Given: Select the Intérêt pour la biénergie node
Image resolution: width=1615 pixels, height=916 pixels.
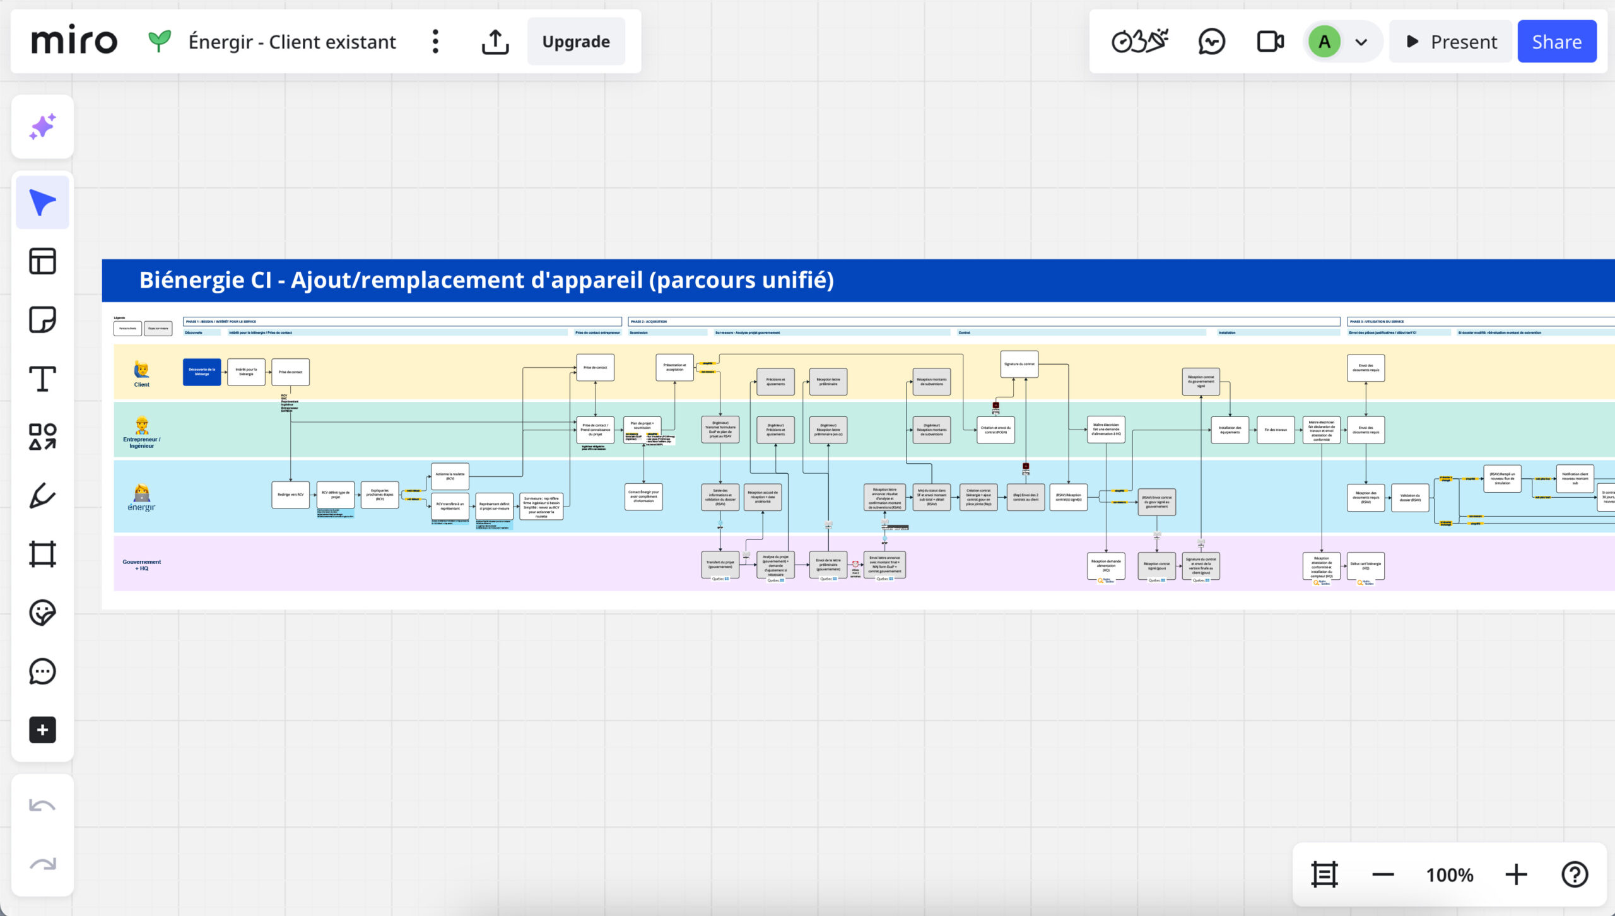Looking at the screenshot, I should 246,372.
